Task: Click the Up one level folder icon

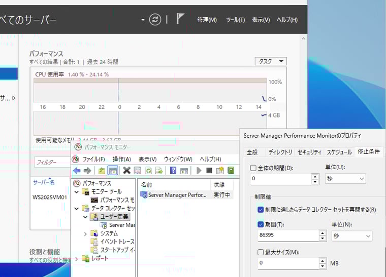Action: (x=102, y=171)
